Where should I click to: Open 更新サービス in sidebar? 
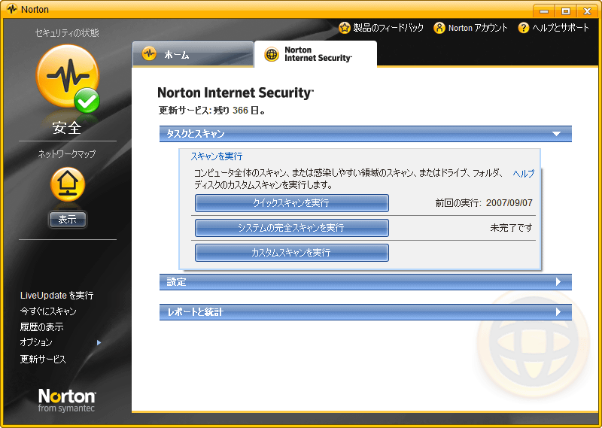[x=43, y=359]
